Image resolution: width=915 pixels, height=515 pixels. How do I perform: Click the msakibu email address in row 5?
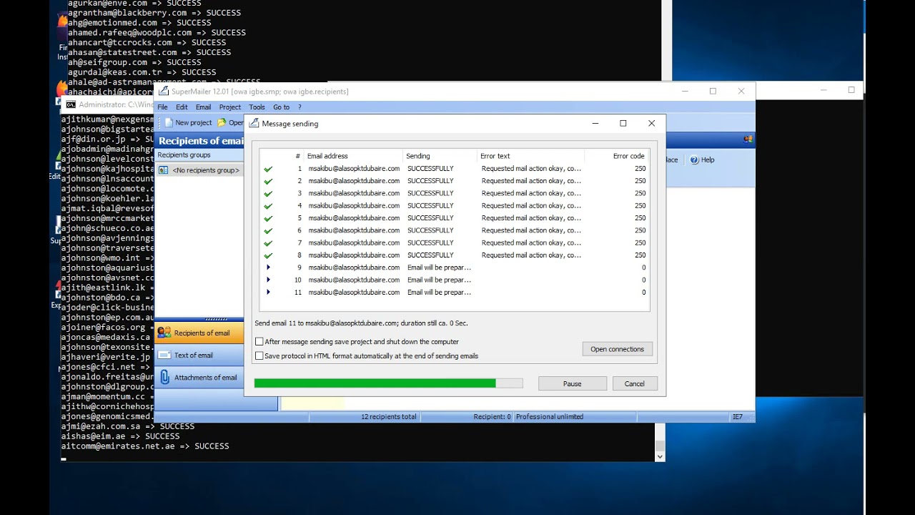pyautogui.click(x=354, y=218)
